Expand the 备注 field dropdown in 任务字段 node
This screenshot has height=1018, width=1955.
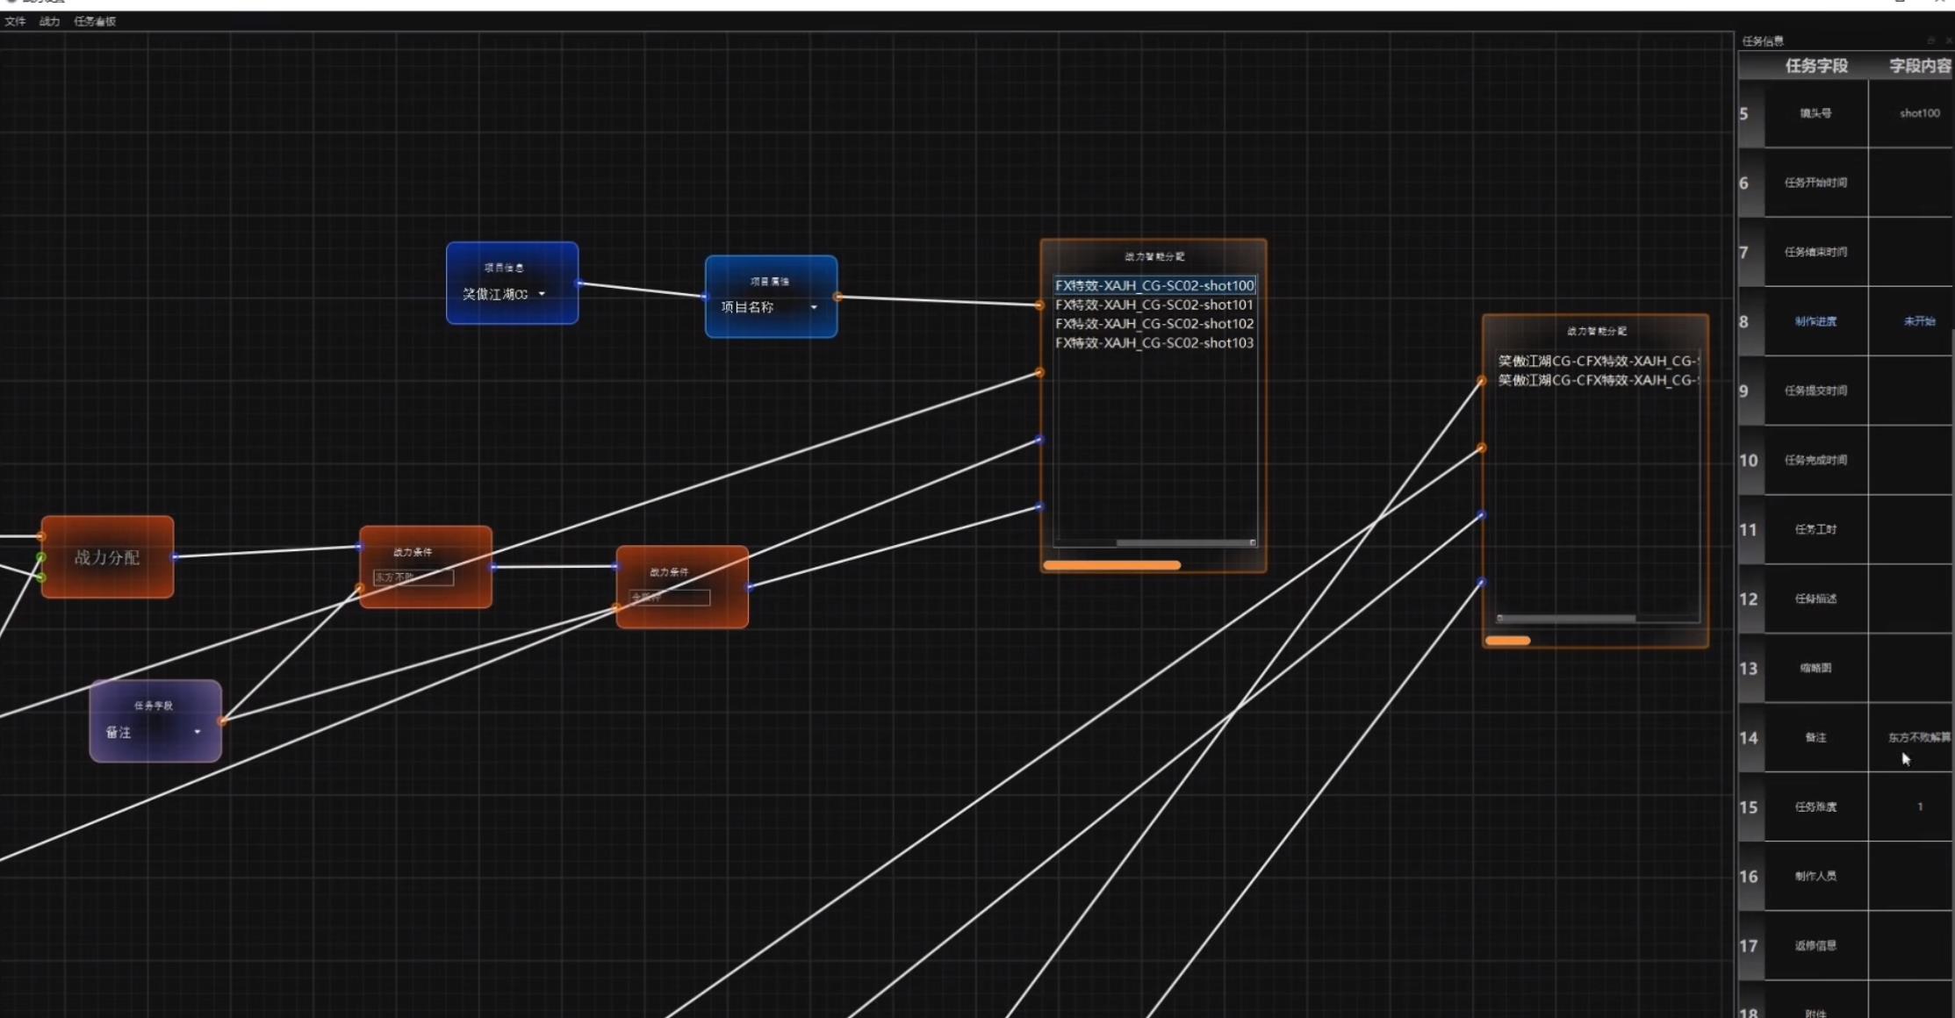(198, 732)
